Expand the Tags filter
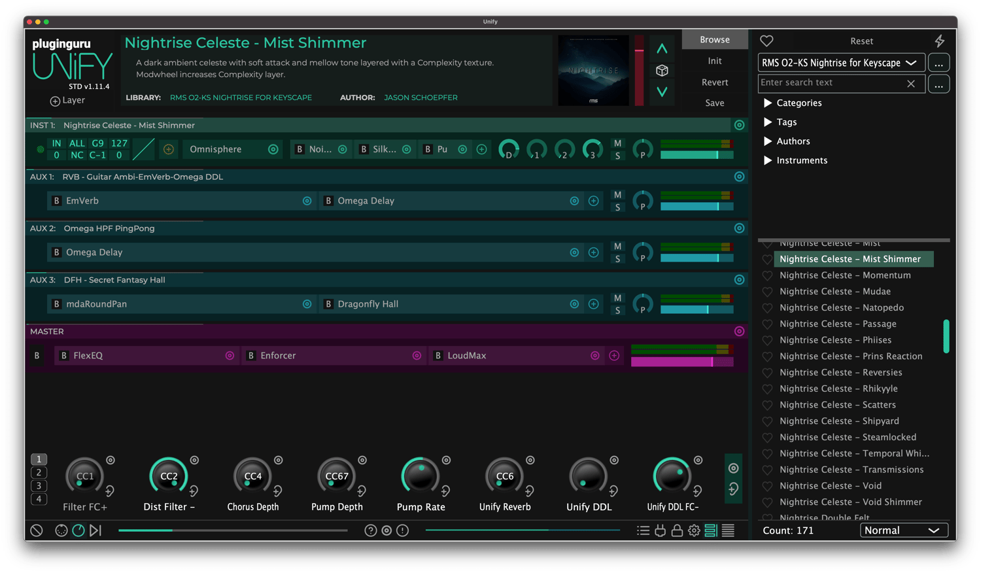 768,122
